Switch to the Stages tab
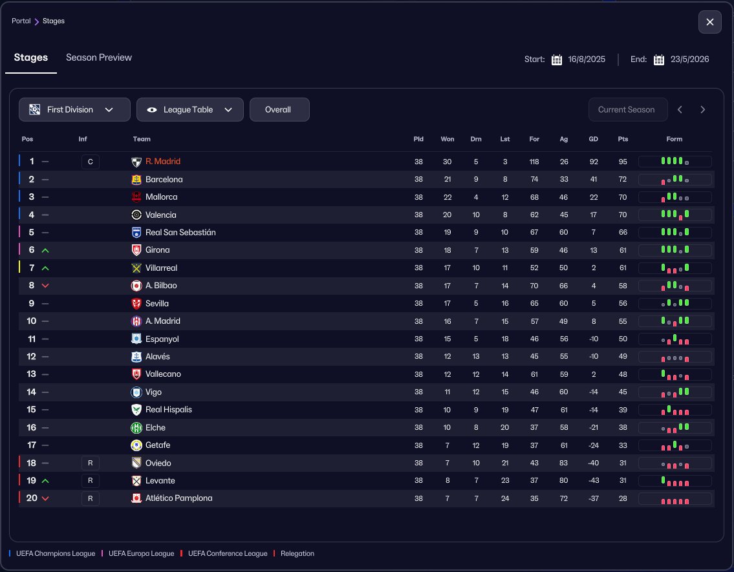The height and width of the screenshot is (572, 734). coord(31,58)
